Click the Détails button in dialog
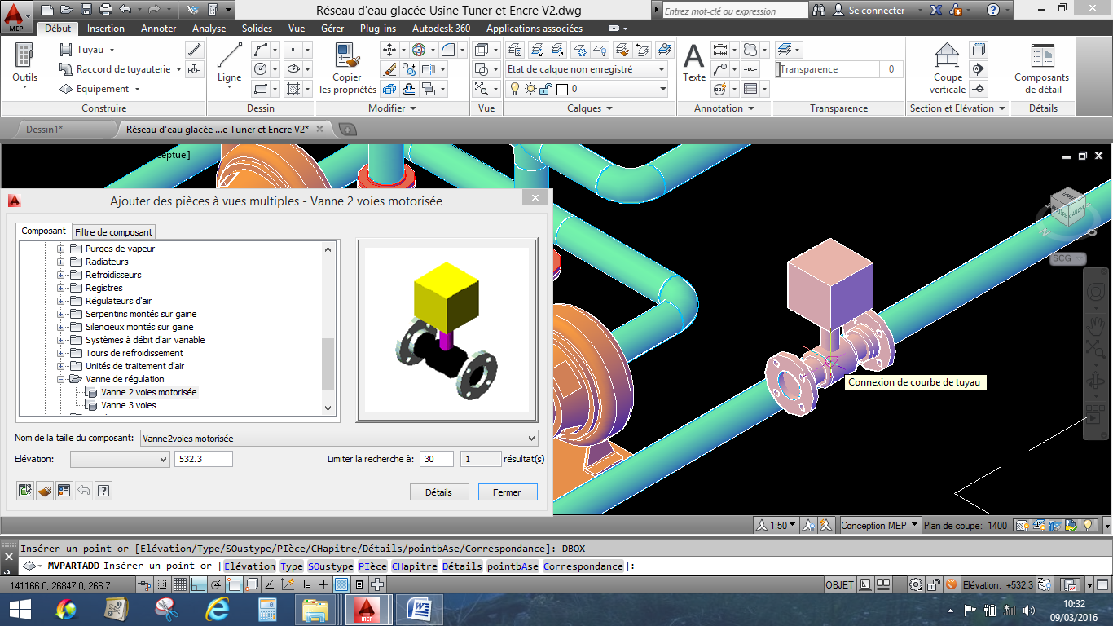1113x626 pixels. 438,492
